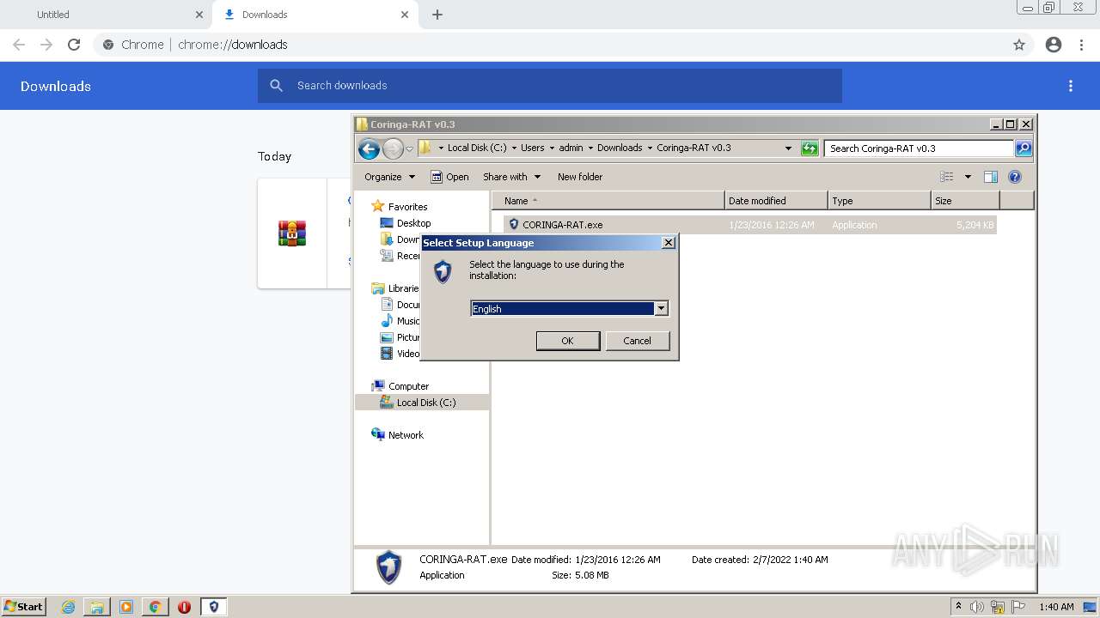Click Downloads in address breadcrumb
The height and width of the screenshot is (618, 1100).
tap(620, 148)
